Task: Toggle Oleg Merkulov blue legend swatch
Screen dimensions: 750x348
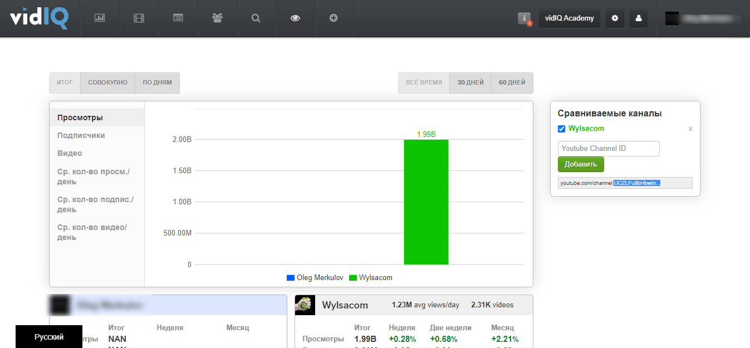Action: tap(290, 277)
